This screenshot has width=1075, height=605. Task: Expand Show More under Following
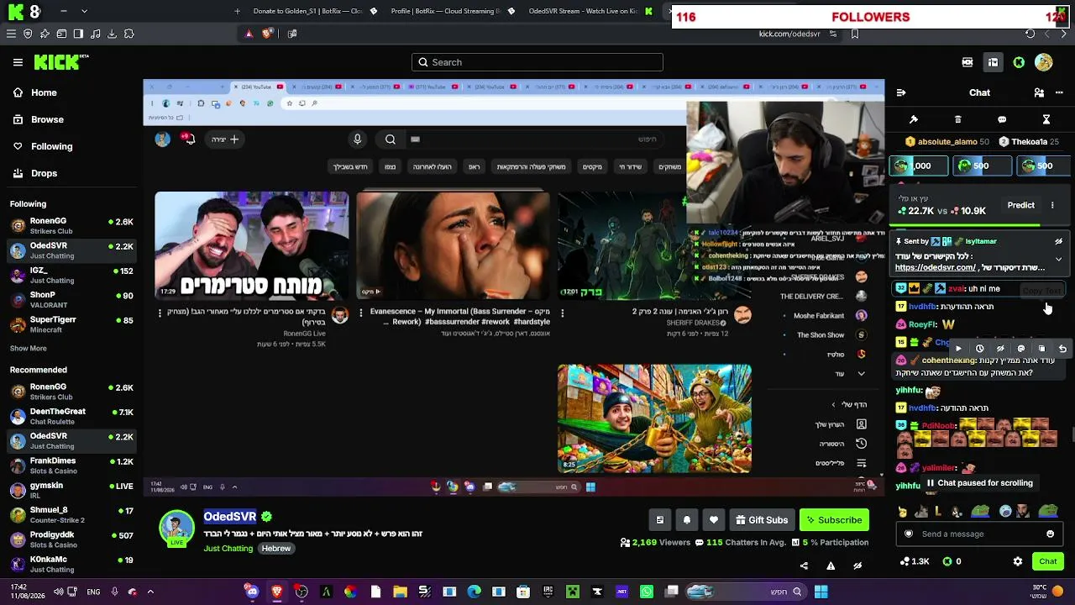(x=29, y=348)
